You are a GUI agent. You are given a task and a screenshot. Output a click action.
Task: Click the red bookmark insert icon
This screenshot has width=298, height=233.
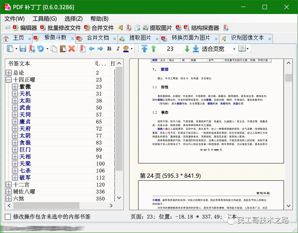point(82,49)
